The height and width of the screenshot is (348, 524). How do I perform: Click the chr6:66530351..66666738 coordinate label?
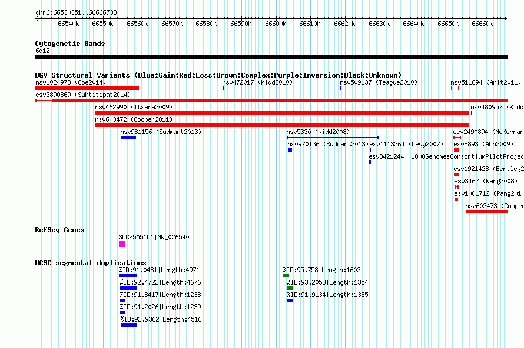click(76, 13)
